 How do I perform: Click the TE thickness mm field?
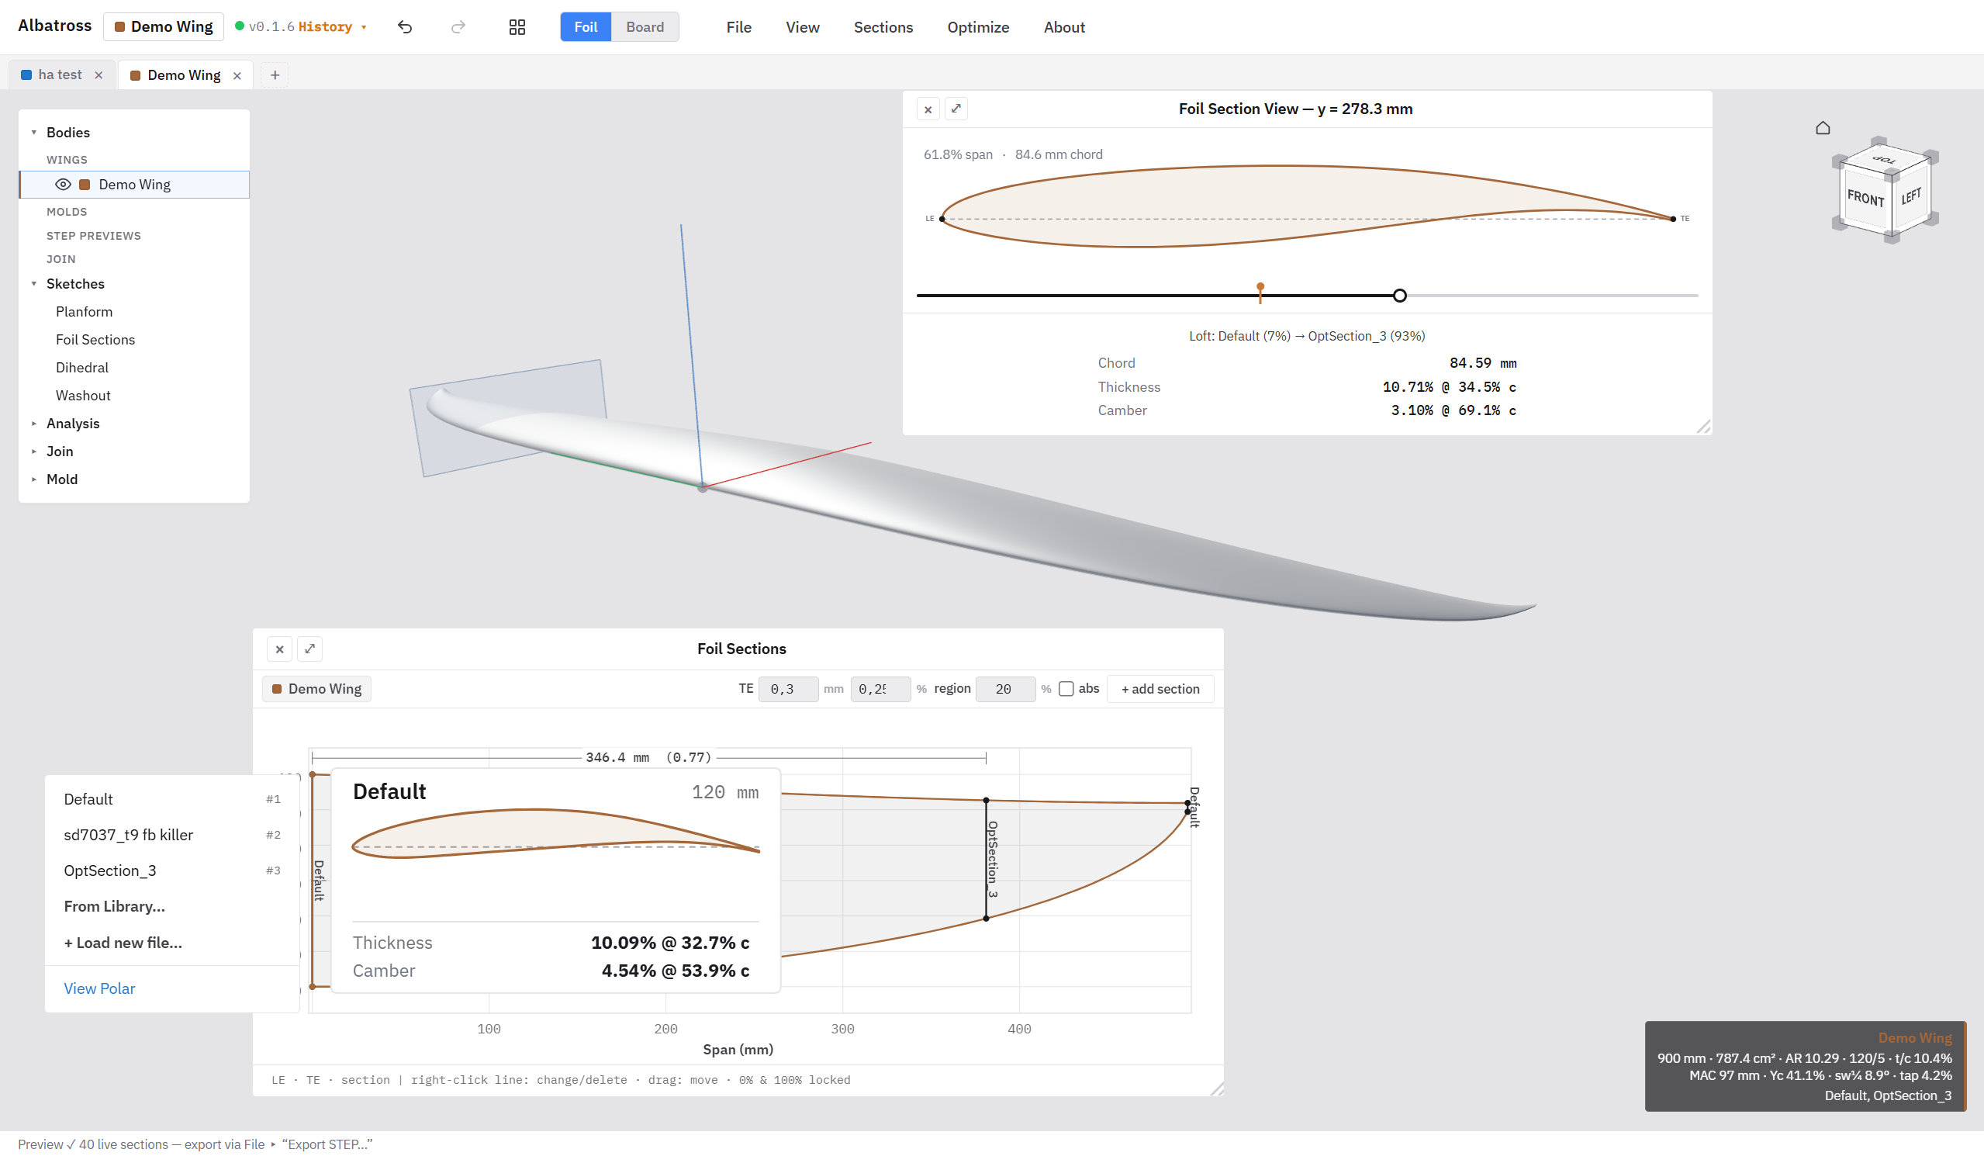pos(788,689)
